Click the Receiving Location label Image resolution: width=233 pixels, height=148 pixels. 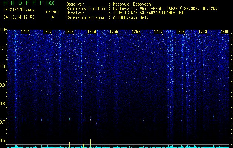click(86, 9)
